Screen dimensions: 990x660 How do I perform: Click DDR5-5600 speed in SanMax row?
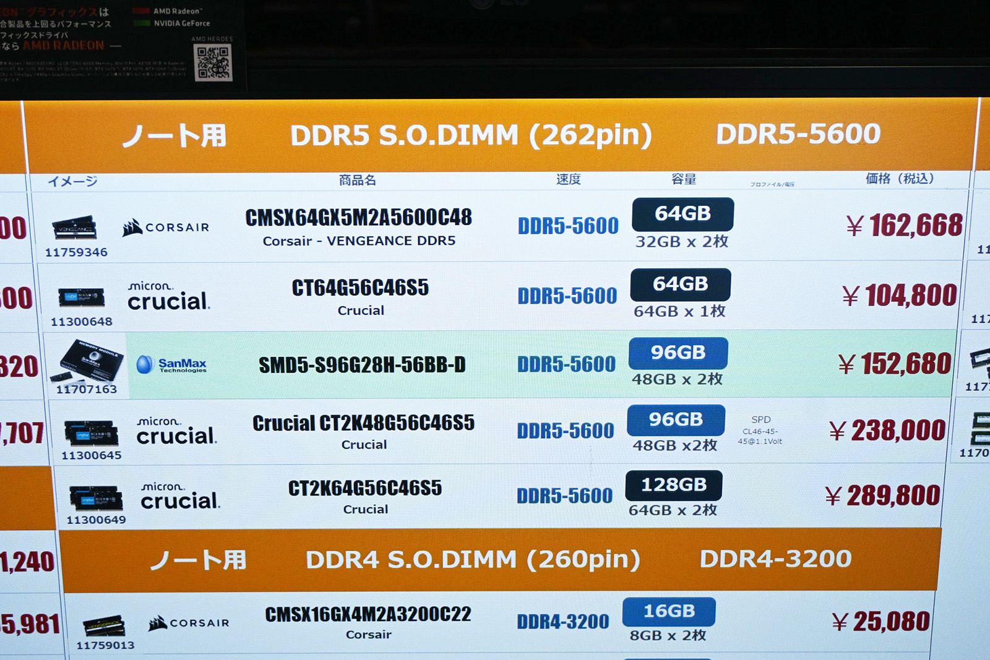pyautogui.click(x=566, y=364)
